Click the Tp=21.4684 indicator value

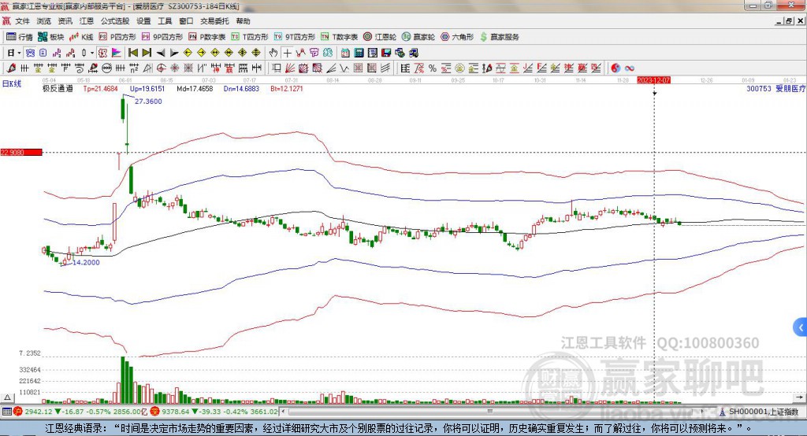coord(100,89)
